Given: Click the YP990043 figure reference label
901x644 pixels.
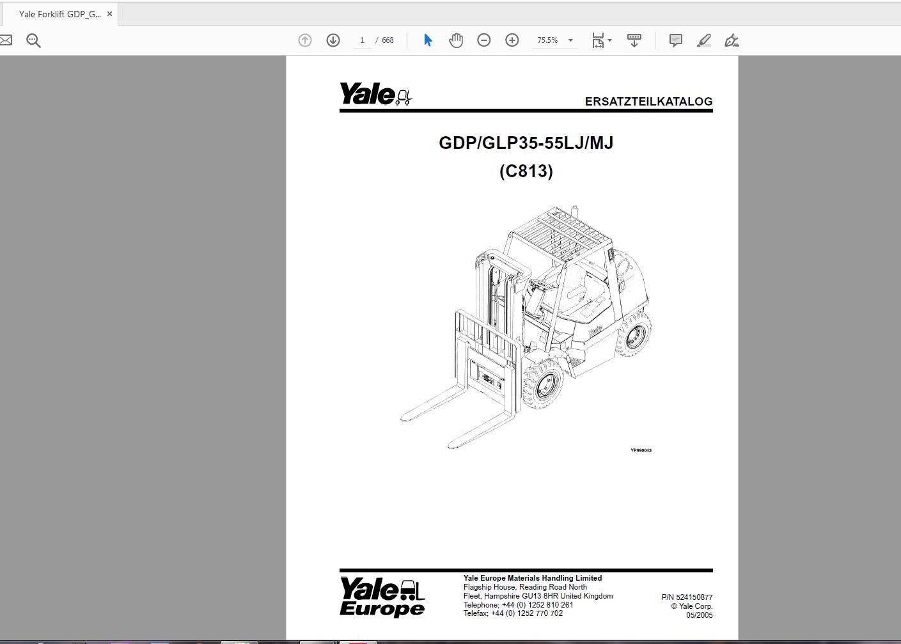Looking at the screenshot, I should pyautogui.click(x=641, y=450).
